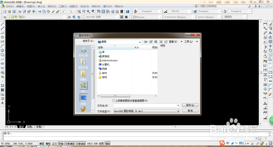Toggle the 栅格 grid display in status bar
273x147 pixels.
[x=48, y=143]
